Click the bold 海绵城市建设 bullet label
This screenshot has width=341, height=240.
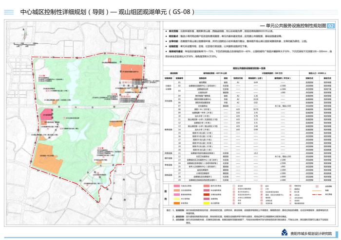click(x=176, y=51)
